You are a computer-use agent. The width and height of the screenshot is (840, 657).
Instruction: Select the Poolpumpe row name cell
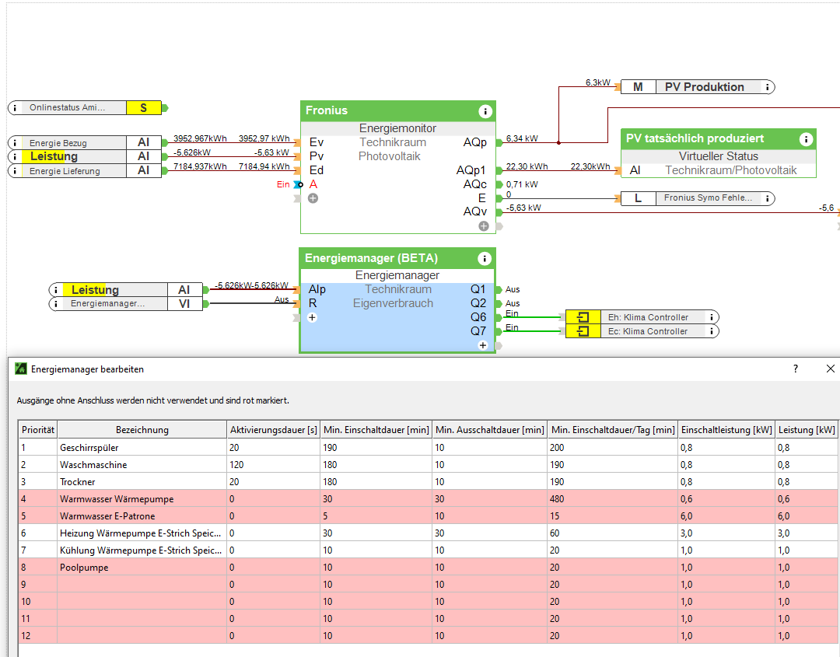tap(142, 568)
